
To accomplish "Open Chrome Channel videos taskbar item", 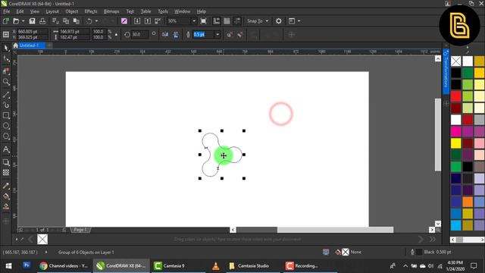I will pos(64,266).
